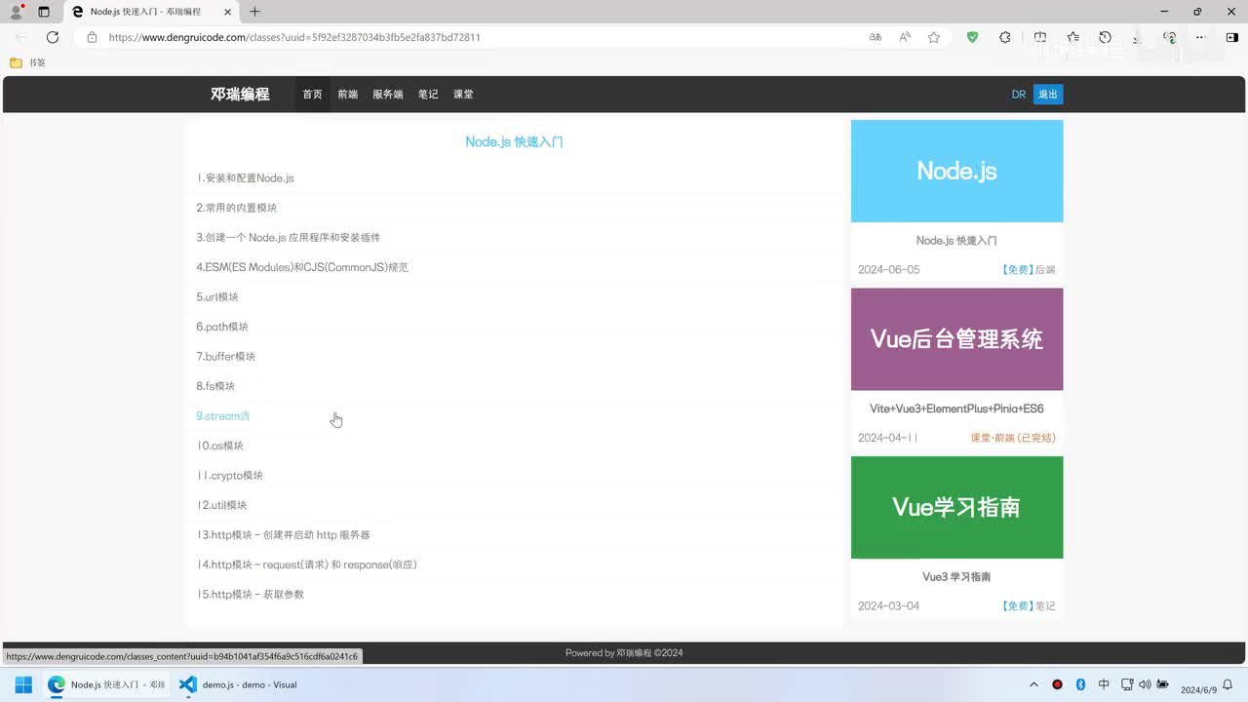Click the red recording tray icon
The image size is (1248, 702).
click(x=1057, y=684)
